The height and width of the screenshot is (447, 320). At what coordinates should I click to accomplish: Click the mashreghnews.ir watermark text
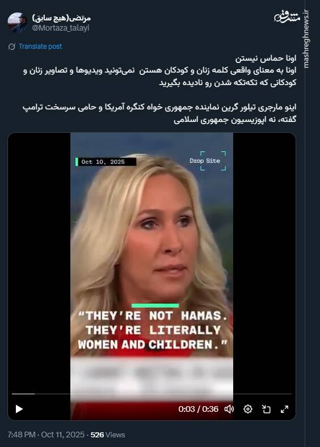(306, 39)
